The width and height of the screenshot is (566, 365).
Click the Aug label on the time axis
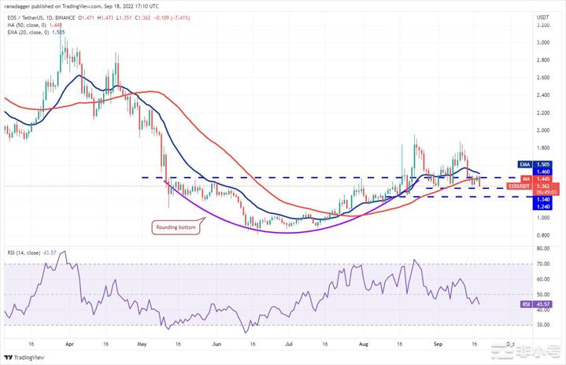point(362,344)
